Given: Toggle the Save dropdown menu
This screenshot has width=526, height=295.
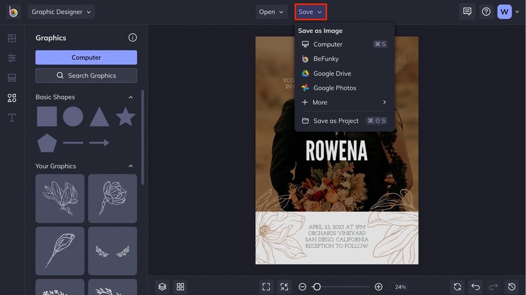Looking at the screenshot, I should (x=310, y=12).
